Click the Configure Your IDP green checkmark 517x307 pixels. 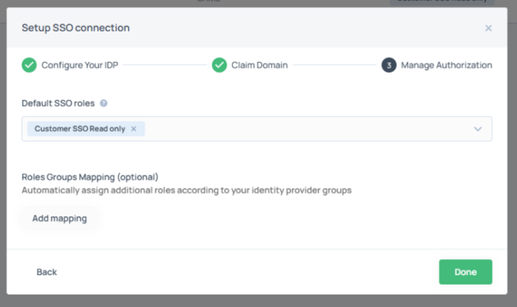click(x=29, y=65)
